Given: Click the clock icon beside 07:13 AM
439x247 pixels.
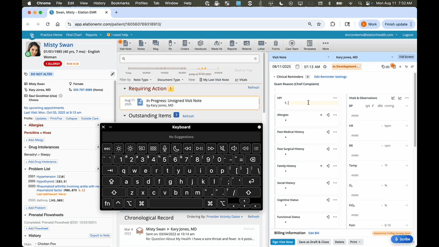Looking at the screenshot, I should pyautogui.click(x=325, y=66).
